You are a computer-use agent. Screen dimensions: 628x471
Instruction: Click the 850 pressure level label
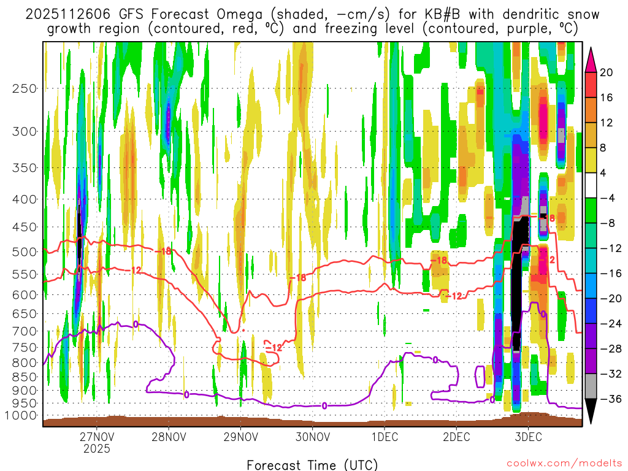25,377
